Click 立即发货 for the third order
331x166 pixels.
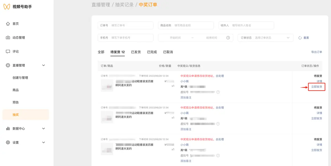pos(316,150)
